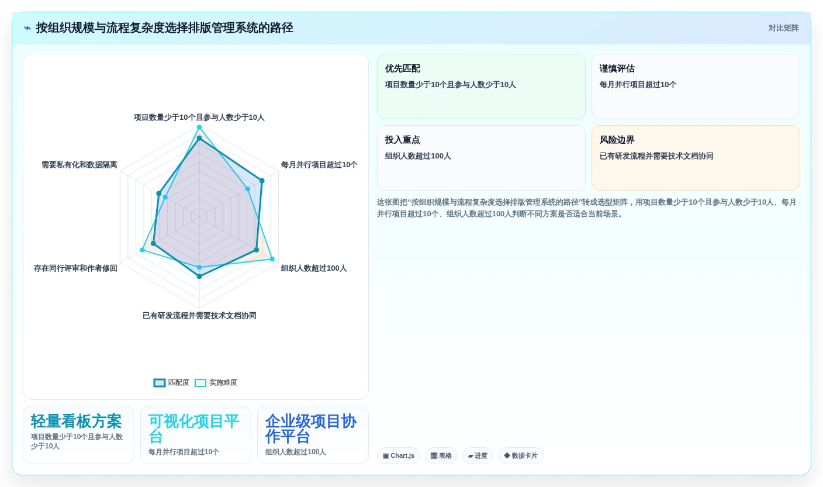Open the 风险边界 card

point(696,158)
